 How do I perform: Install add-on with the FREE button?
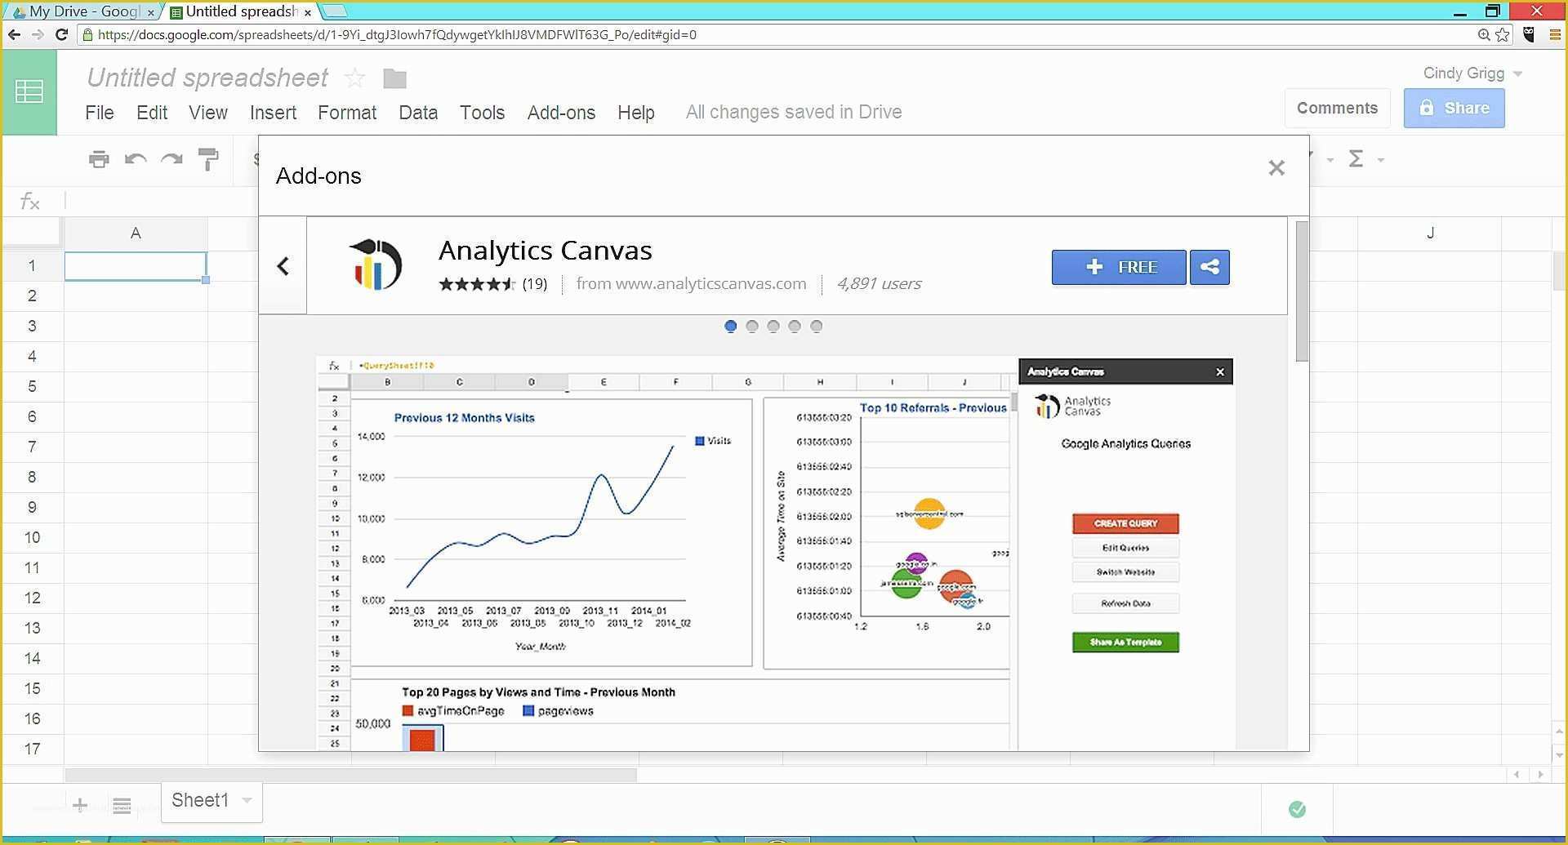(x=1119, y=267)
